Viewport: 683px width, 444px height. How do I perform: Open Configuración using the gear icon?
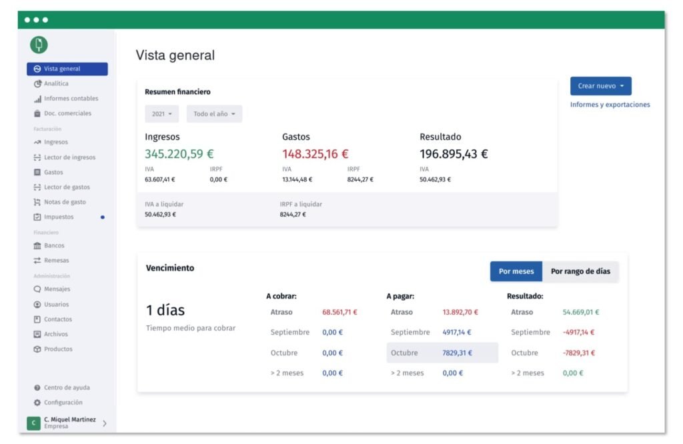tap(37, 403)
